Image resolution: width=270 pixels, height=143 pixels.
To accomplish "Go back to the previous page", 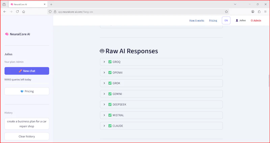I will [5, 12].
